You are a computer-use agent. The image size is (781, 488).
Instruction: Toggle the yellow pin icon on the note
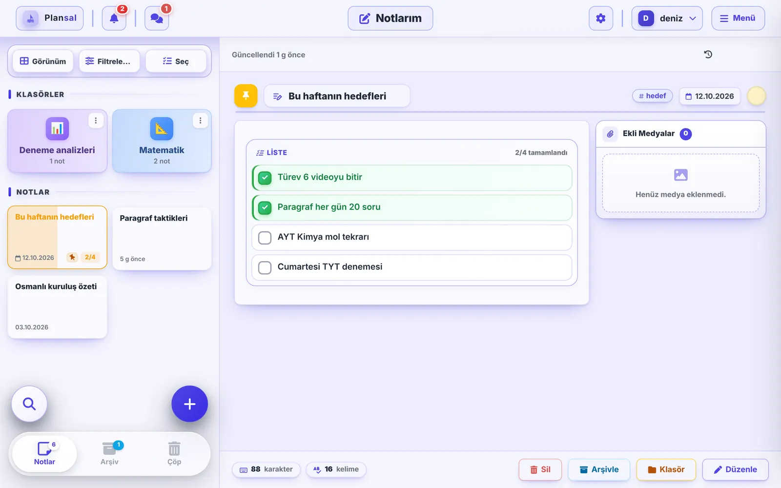click(246, 96)
